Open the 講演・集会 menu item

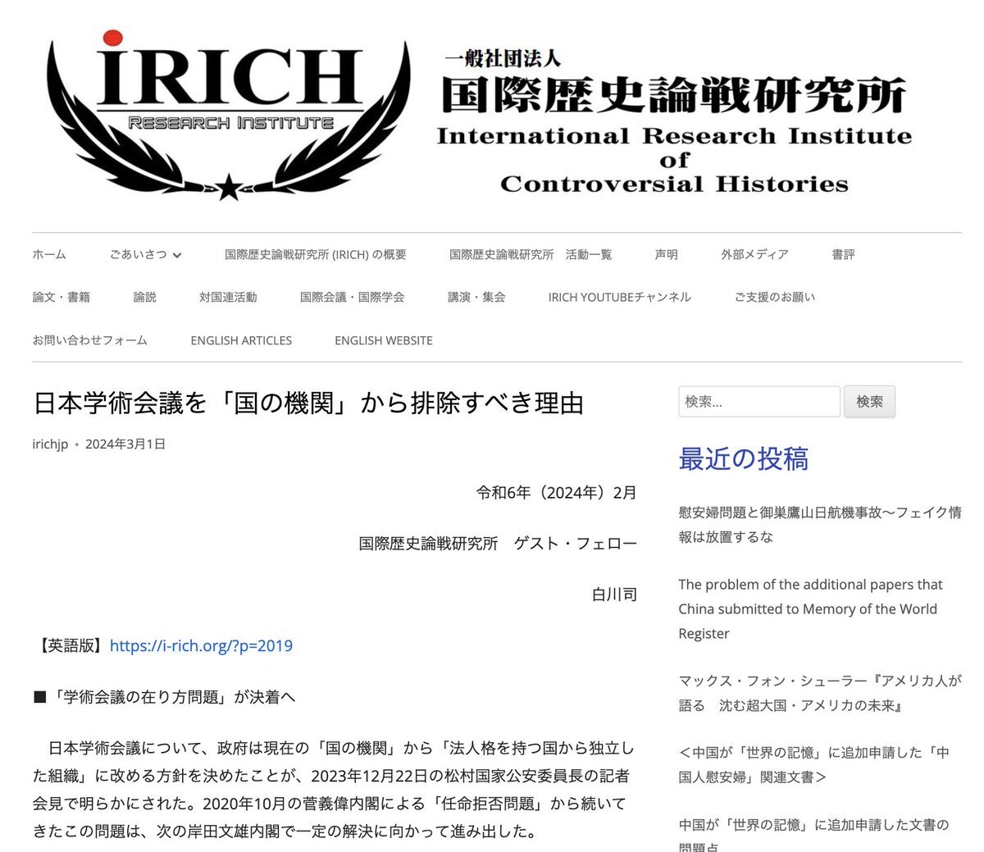[x=476, y=297]
